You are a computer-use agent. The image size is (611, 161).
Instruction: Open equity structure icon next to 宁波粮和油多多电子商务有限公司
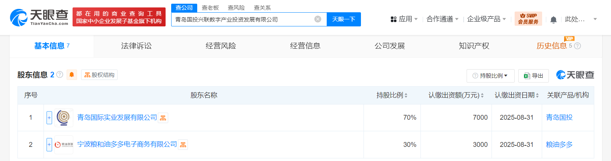183,145
